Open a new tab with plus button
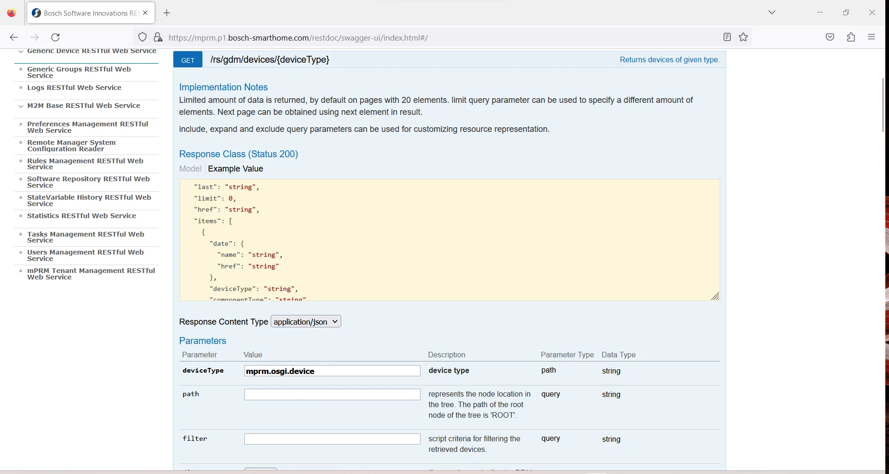The width and height of the screenshot is (889, 474). coord(167,13)
